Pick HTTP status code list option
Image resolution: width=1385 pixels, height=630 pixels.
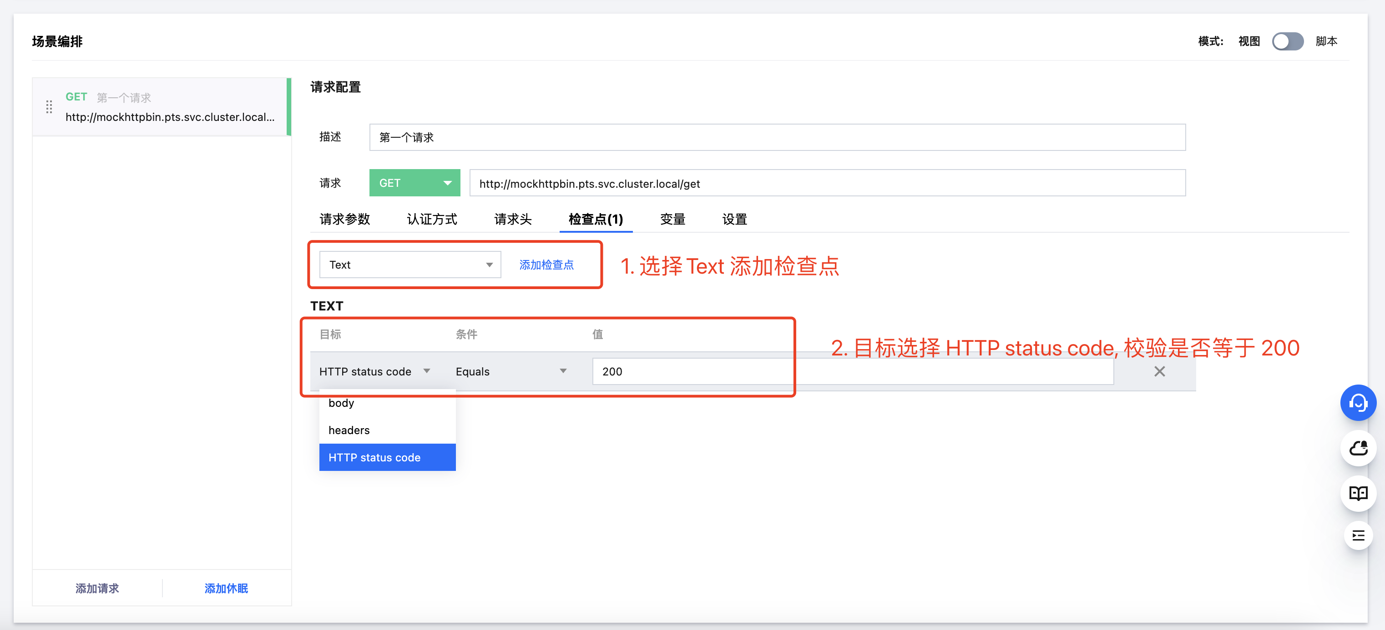click(x=374, y=458)
